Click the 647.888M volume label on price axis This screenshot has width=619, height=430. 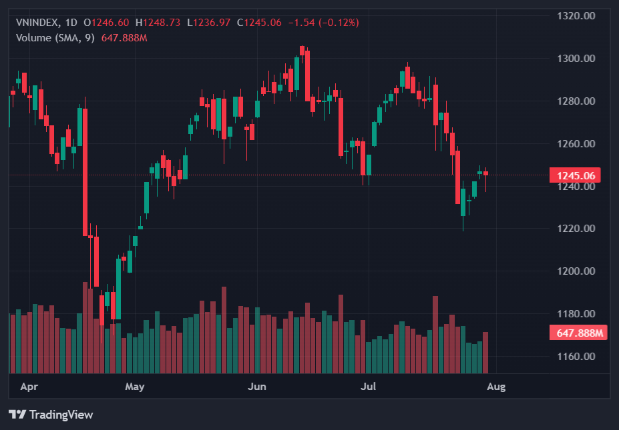tap(577, 333)
